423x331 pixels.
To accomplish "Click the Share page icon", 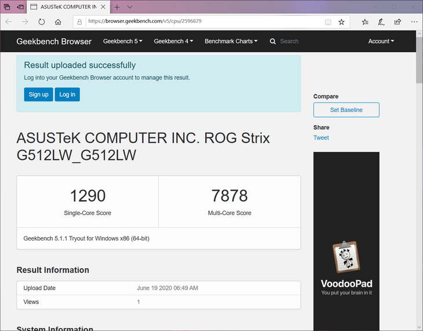I will (398, 22).
